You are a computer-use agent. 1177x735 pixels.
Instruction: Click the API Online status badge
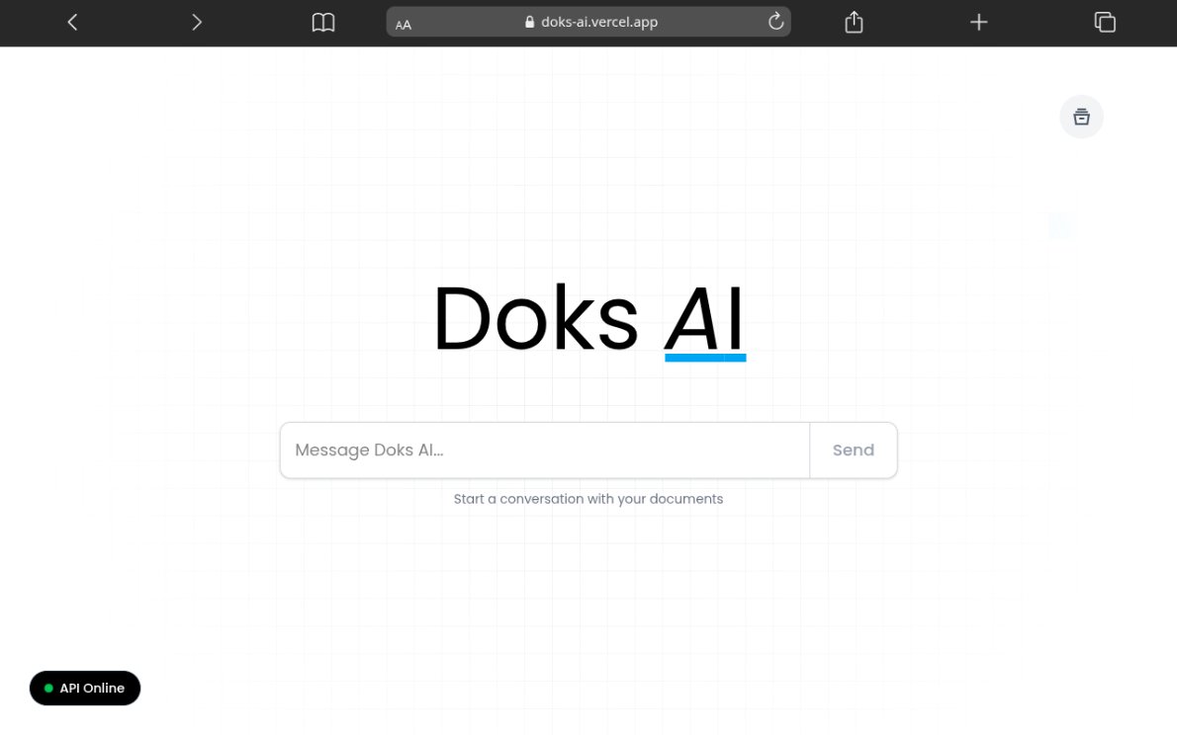(85, 688)
